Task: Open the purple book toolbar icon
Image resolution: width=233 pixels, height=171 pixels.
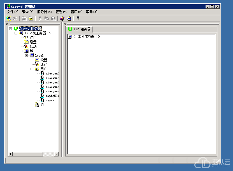Action: click(62, 18)
